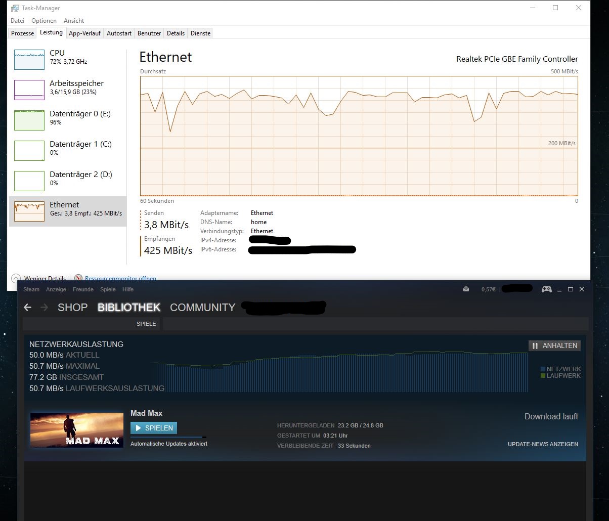
Task: Open the BIBLIOTHEK section in Steam
Action: 129,307
